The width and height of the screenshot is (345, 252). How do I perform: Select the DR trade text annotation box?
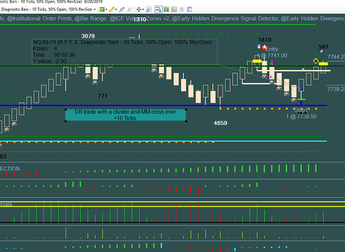(126, 115)
